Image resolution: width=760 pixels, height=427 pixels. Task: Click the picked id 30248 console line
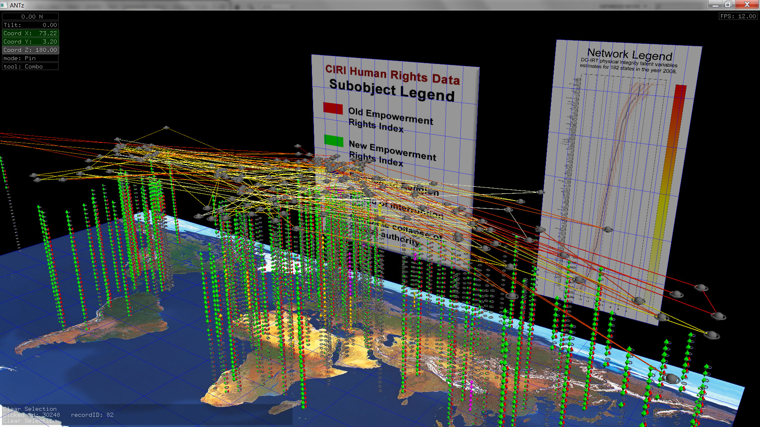tap(32, 415)
